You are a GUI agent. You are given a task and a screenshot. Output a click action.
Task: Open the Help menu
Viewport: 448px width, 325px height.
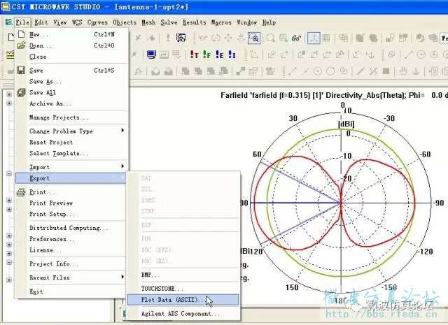[269, 22]
